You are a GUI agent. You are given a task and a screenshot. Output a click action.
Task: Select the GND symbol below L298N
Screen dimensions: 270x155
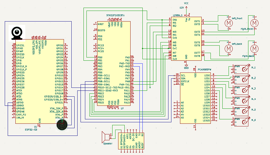[186, 66]
